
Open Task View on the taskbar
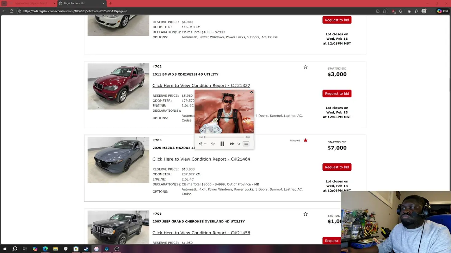point(25,249)
